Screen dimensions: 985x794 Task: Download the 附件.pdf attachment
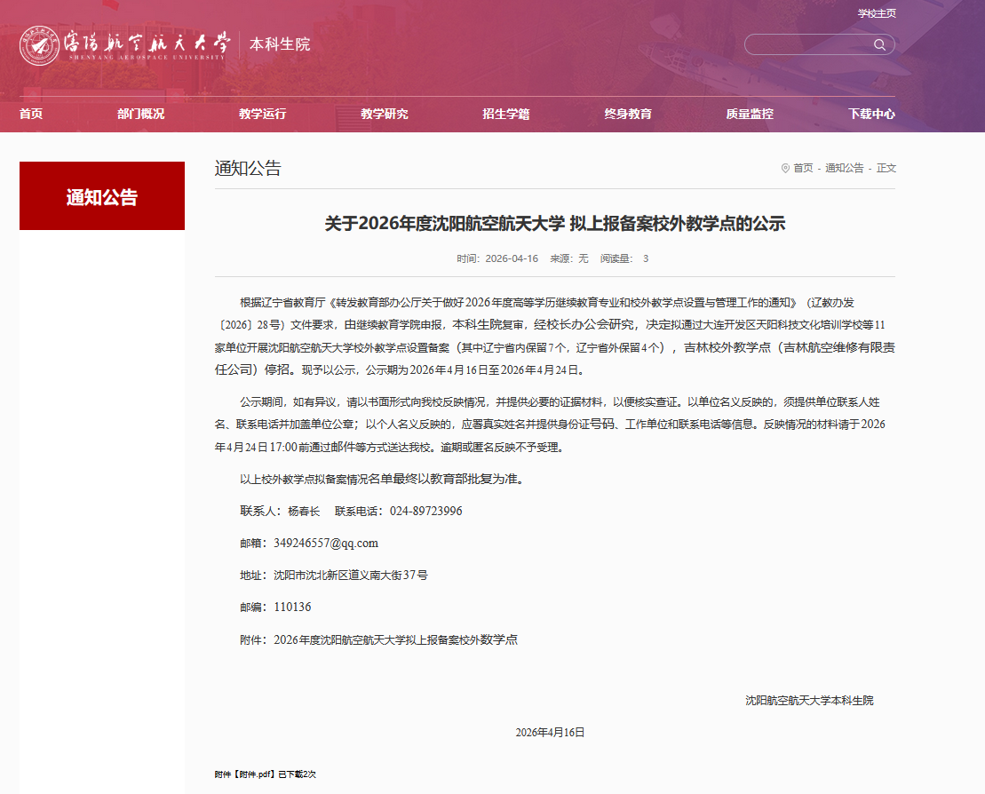[258, 774]
